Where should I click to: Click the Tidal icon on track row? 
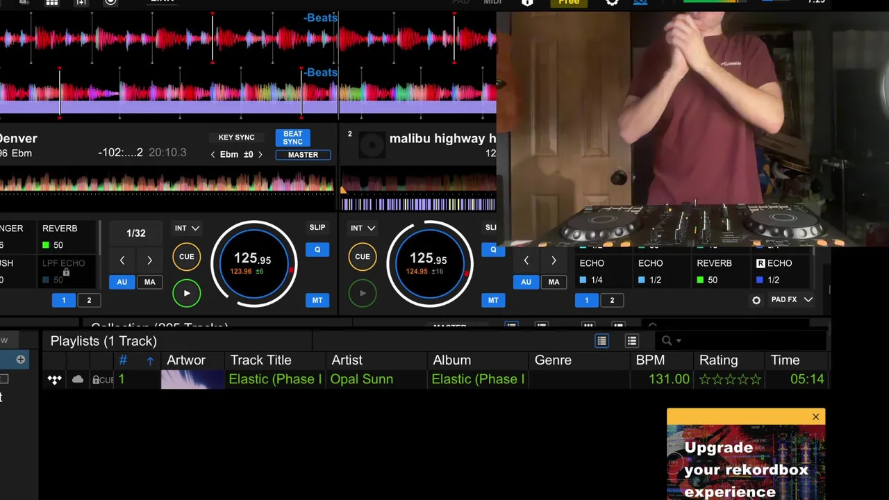54,380
